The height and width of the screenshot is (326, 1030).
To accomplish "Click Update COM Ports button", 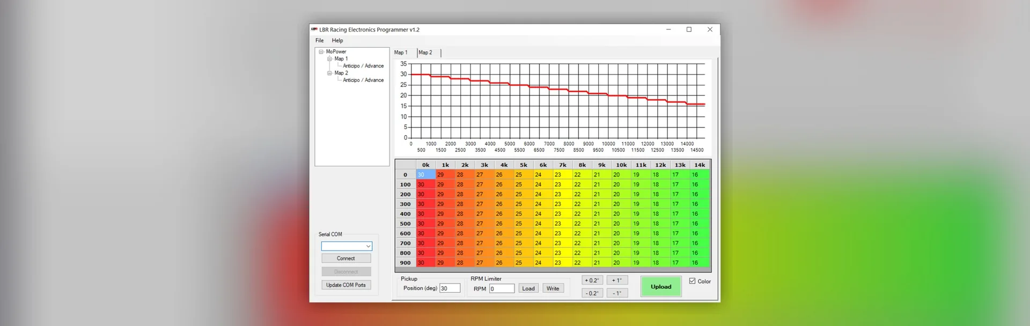I will [x=346, y=285].
